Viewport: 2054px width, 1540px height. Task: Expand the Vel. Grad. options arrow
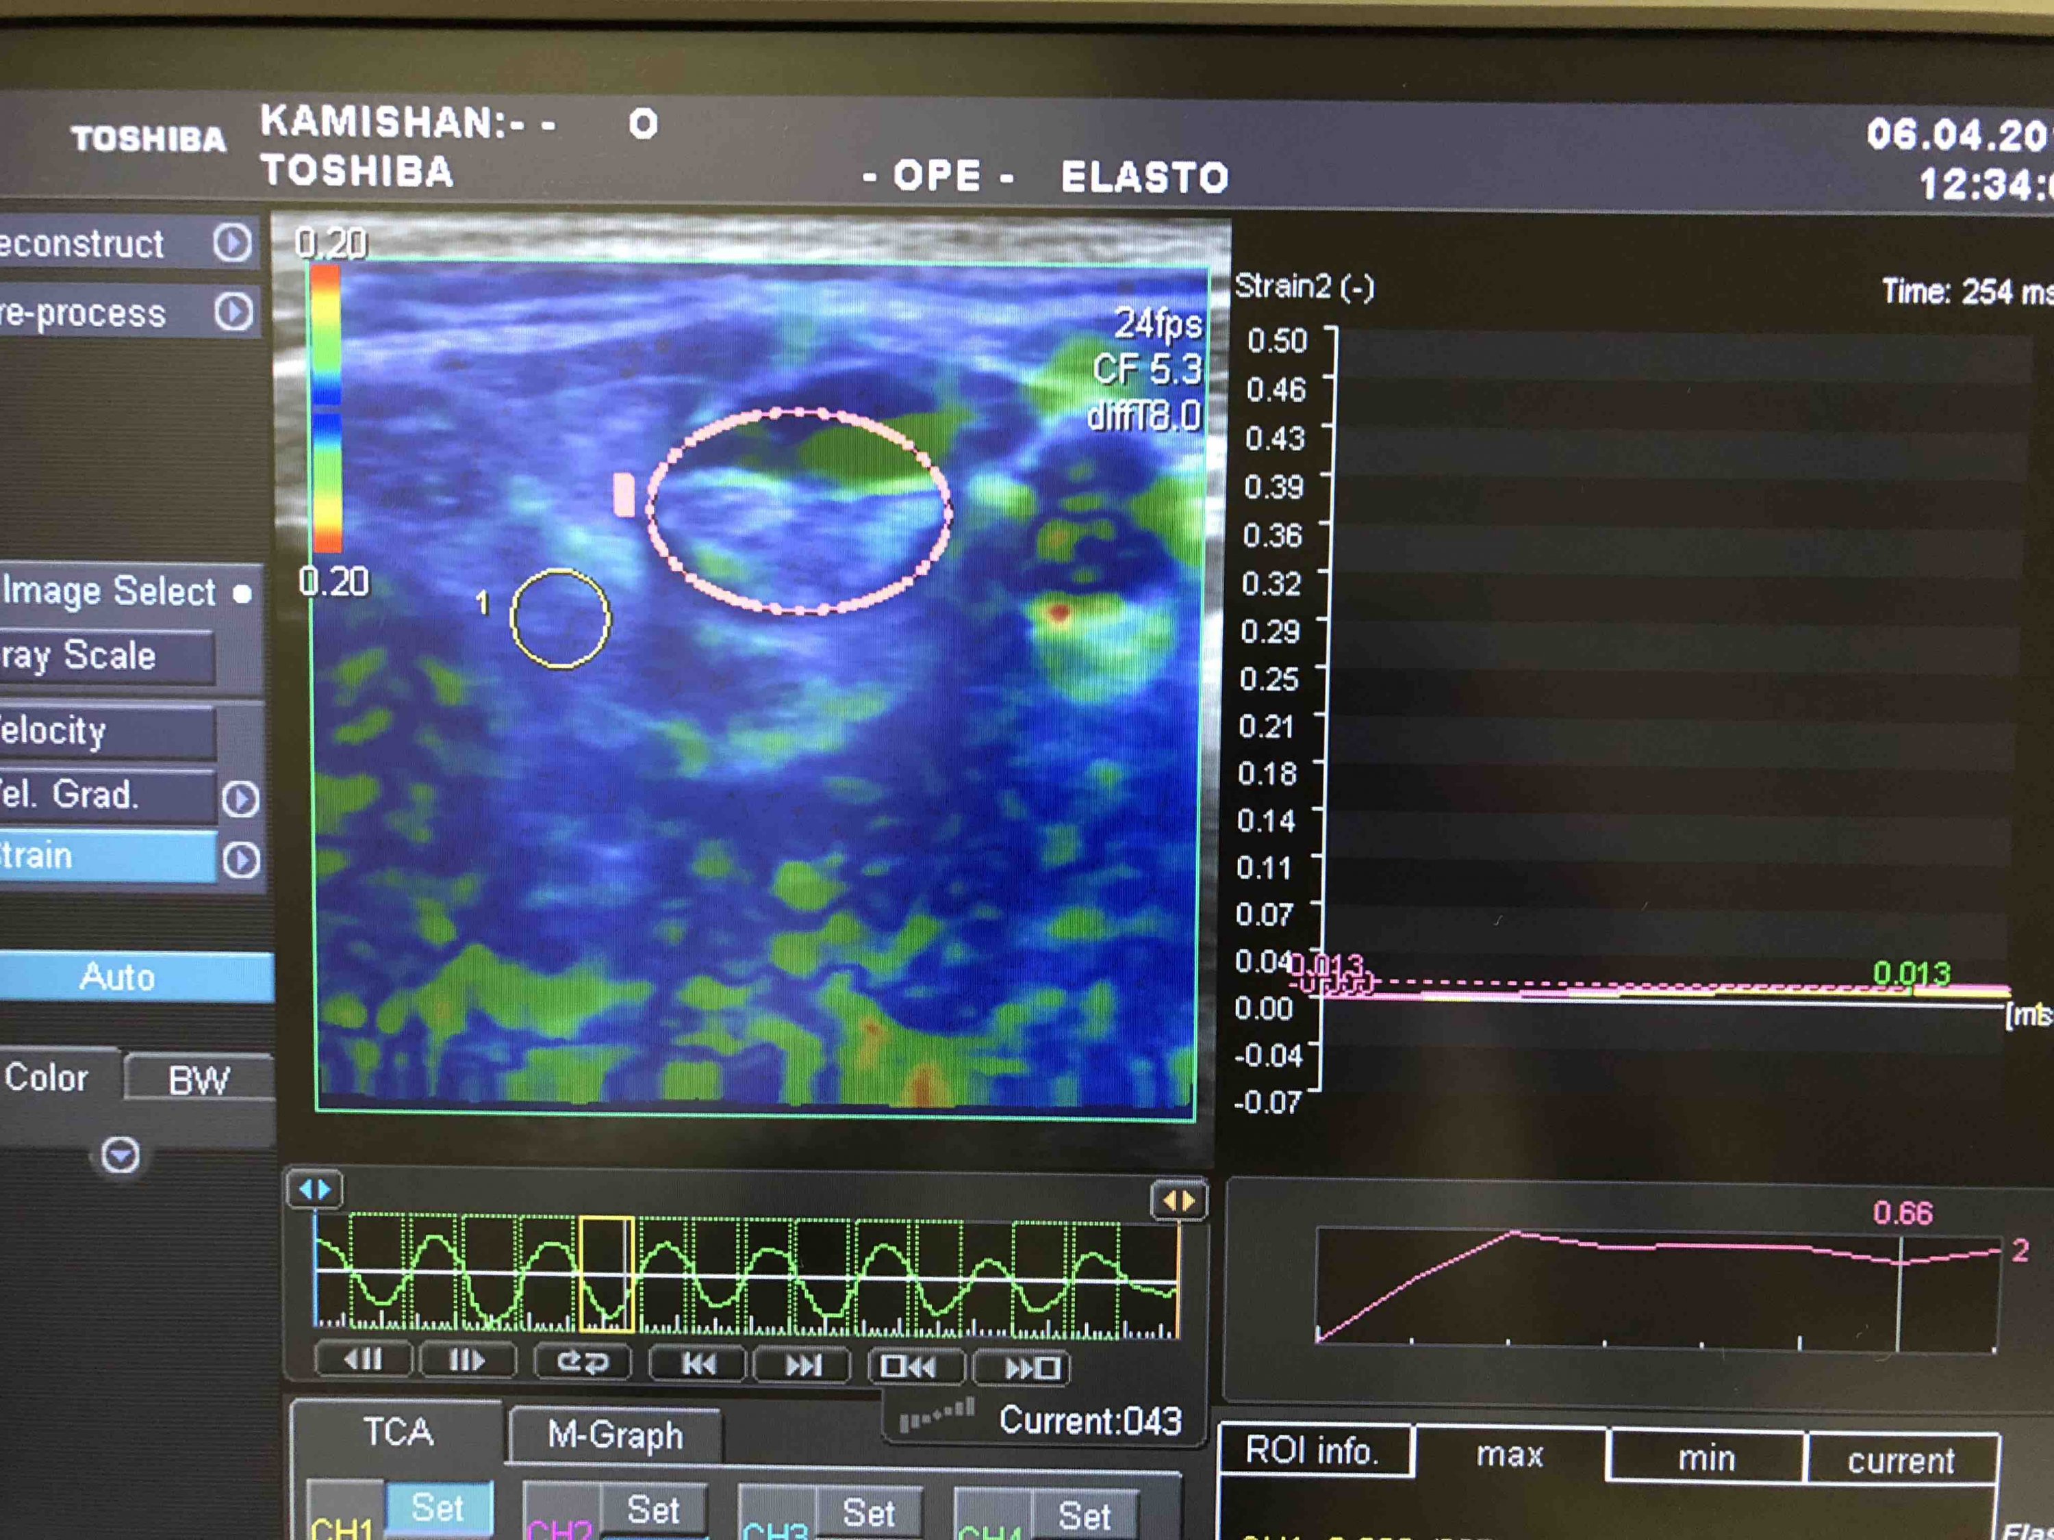tap(240, 798)
